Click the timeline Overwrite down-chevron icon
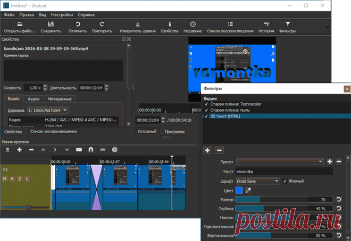Viewport: 351px width, 241px height. (x=67, y=150)
